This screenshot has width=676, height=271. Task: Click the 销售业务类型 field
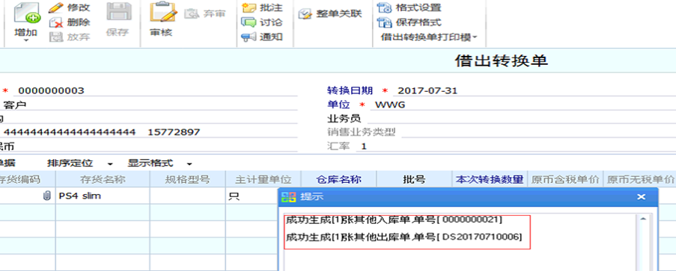click(538, 132)
